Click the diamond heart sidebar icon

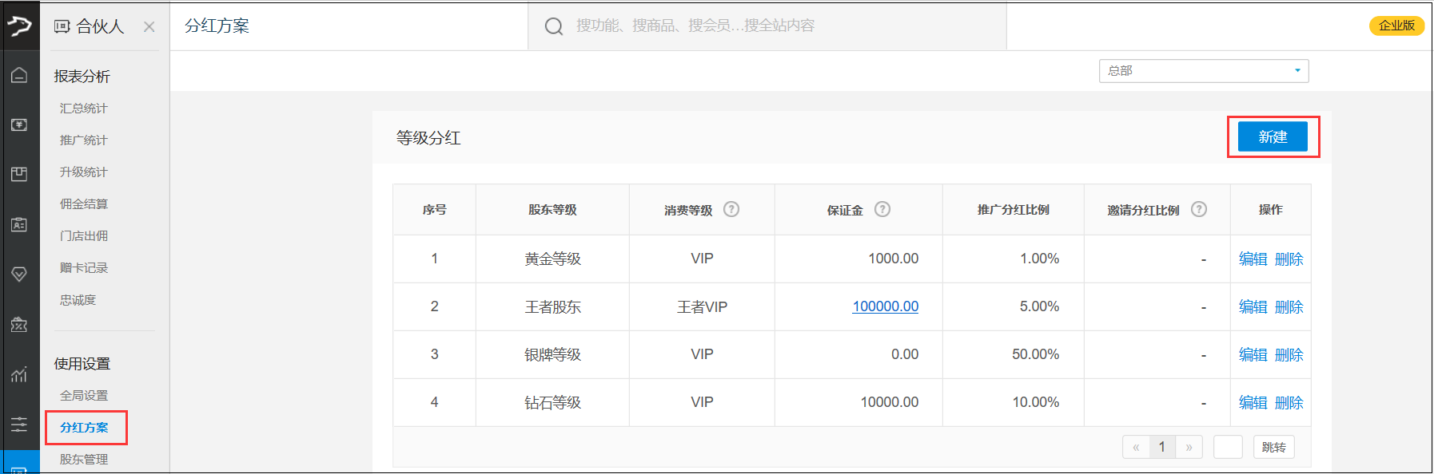click(19, 275)
